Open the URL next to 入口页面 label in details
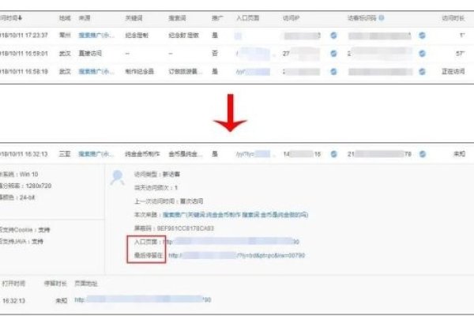This screenshot has height=316, width=474. [x=231, y=242]
